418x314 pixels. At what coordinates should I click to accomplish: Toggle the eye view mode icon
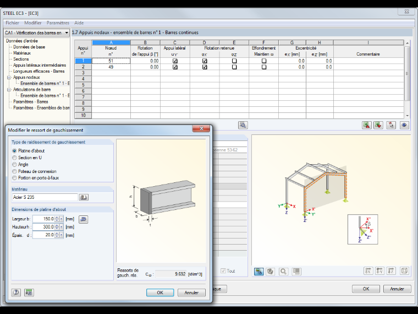[x=404, y=125]
